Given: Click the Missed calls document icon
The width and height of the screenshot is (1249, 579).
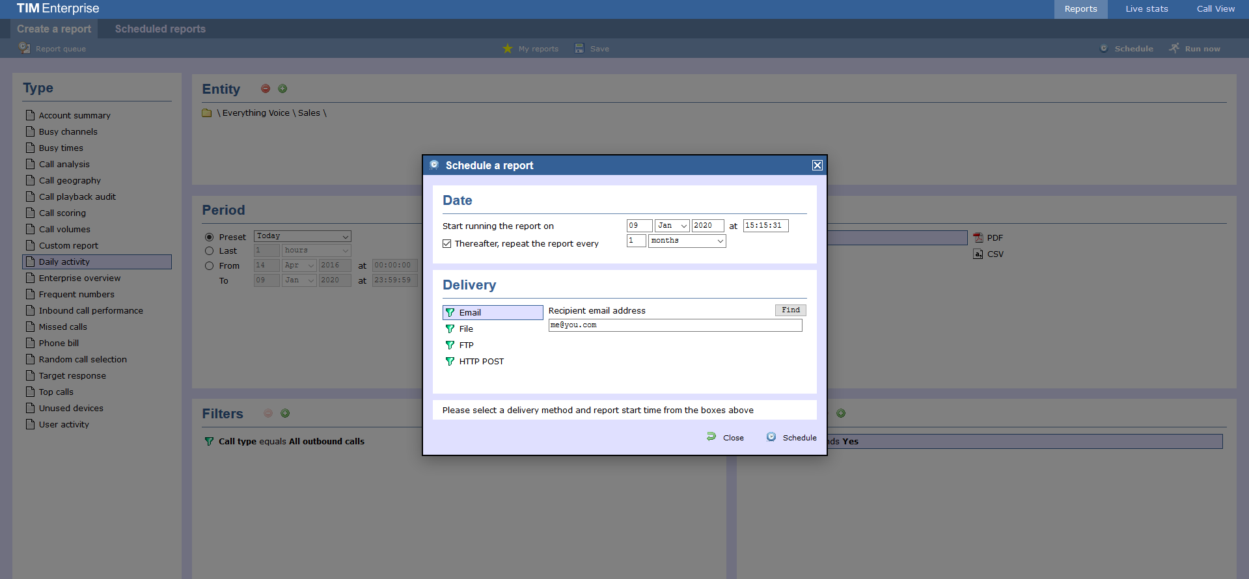Looking at the screenshot, I should click(x=30, y=327).
